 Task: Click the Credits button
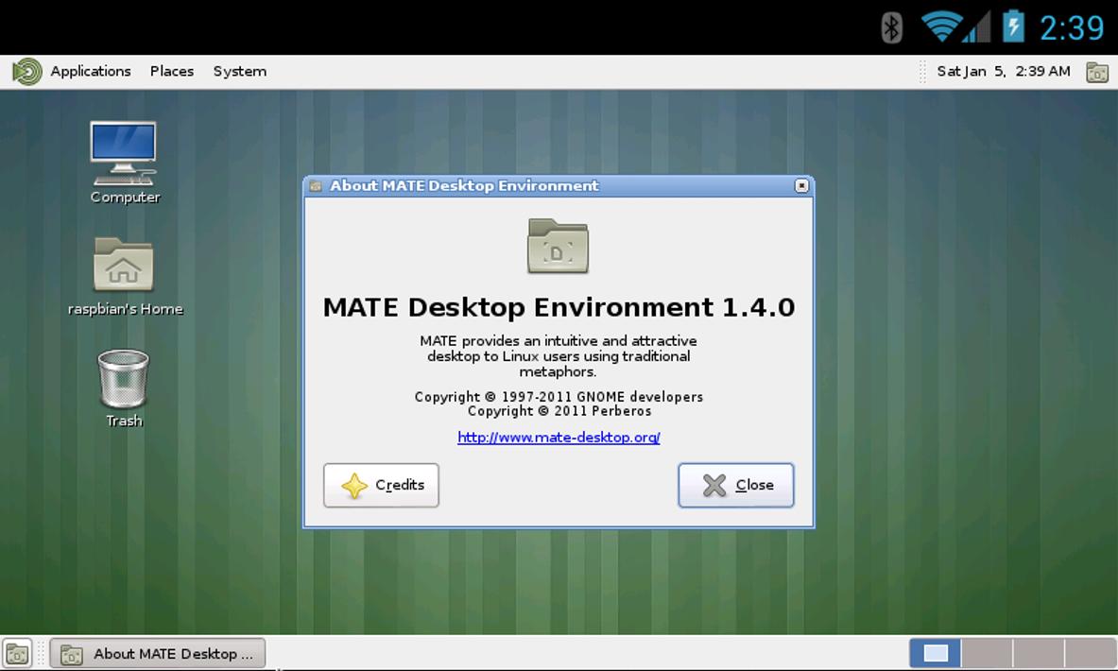click(x=382, y=485)
